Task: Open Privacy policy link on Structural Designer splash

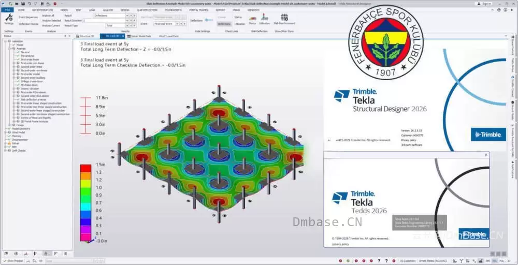Action: click(x=408, y=140)
